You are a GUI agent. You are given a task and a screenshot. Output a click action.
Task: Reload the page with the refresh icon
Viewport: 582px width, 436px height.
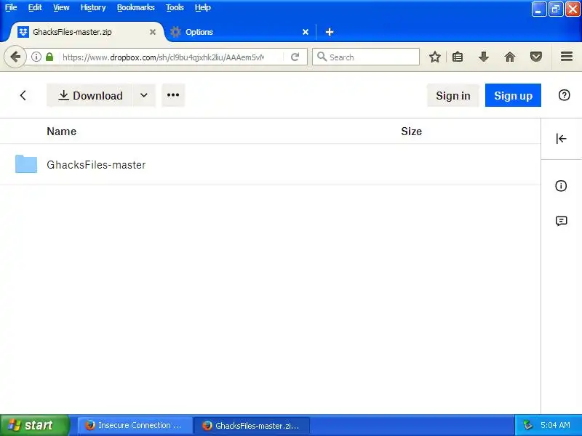click(x=295, y=57)
